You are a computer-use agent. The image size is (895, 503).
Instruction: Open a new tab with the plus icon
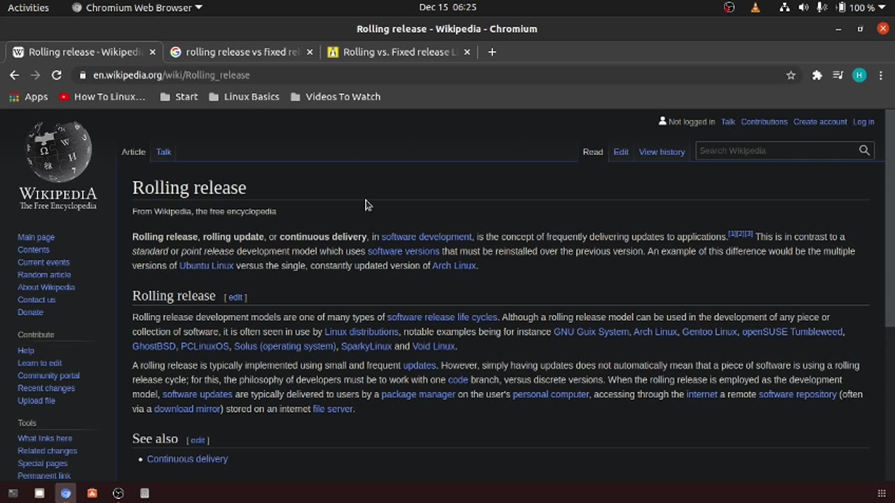click(492, 52)
